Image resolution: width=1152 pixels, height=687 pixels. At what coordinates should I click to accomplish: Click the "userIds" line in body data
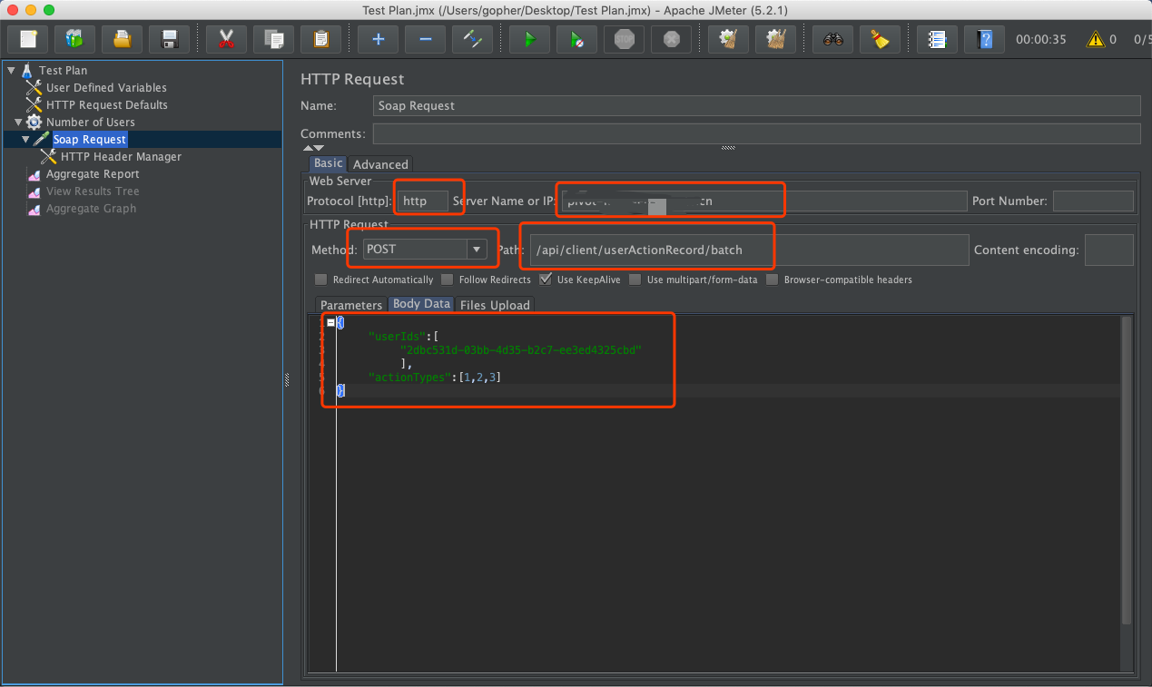(404, 335)
